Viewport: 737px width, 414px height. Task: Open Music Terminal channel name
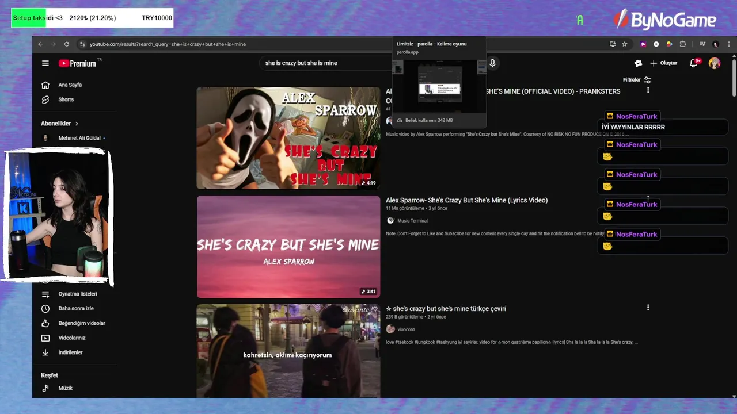tap(412, 221)
